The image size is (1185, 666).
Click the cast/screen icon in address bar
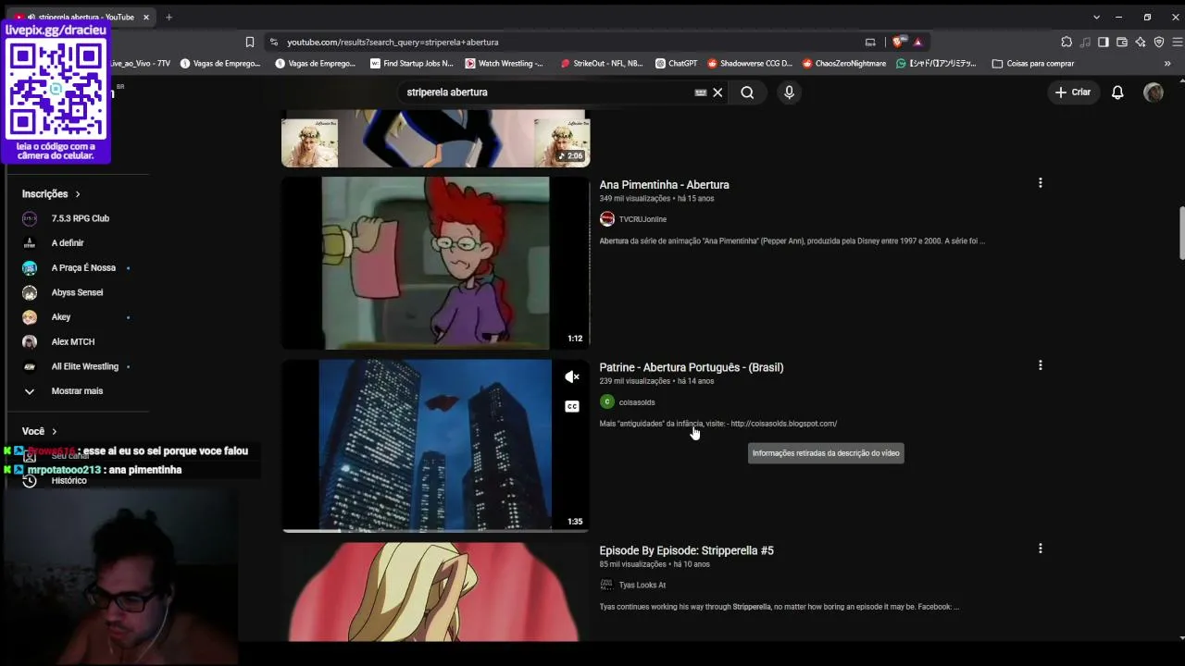point(870,42)
